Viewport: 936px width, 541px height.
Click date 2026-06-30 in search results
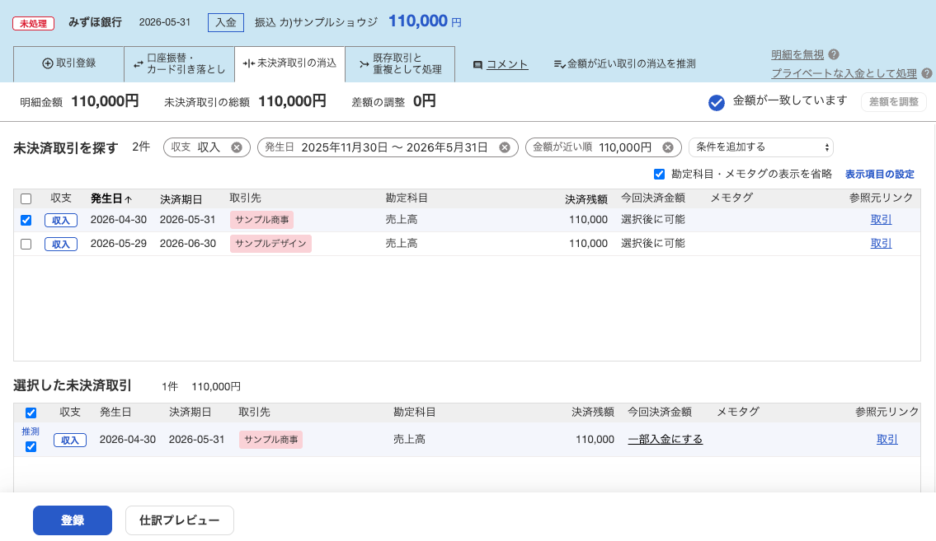pyautogui.click(x=187, y=243)
